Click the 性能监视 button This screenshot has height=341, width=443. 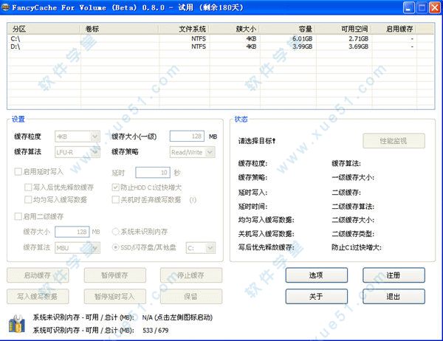pos(394,141)
